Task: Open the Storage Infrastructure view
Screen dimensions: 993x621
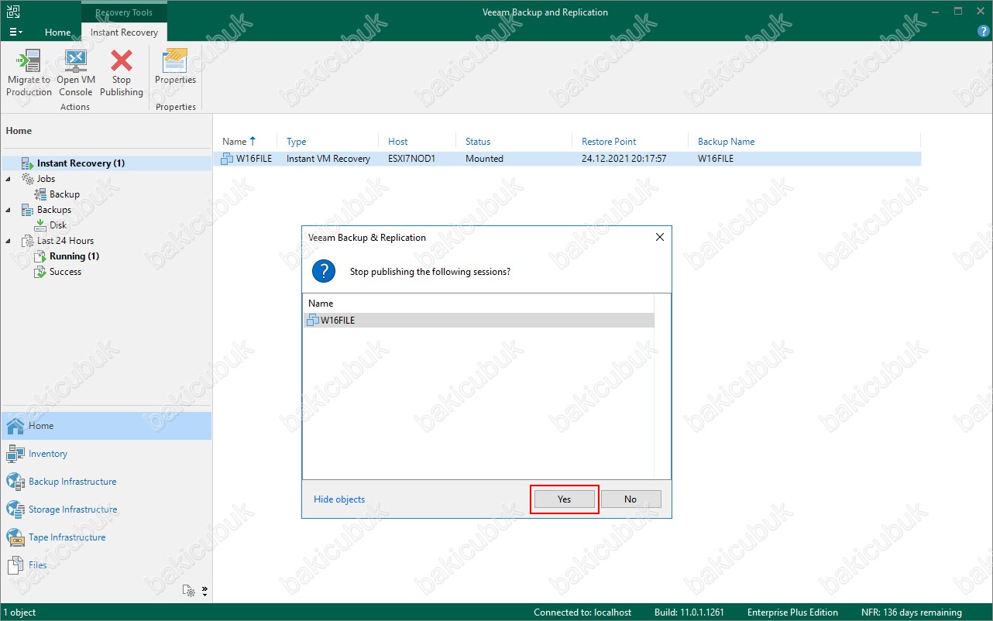Action: 106,509
